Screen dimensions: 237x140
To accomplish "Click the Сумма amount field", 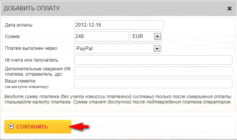I will [x=102, y=36].
